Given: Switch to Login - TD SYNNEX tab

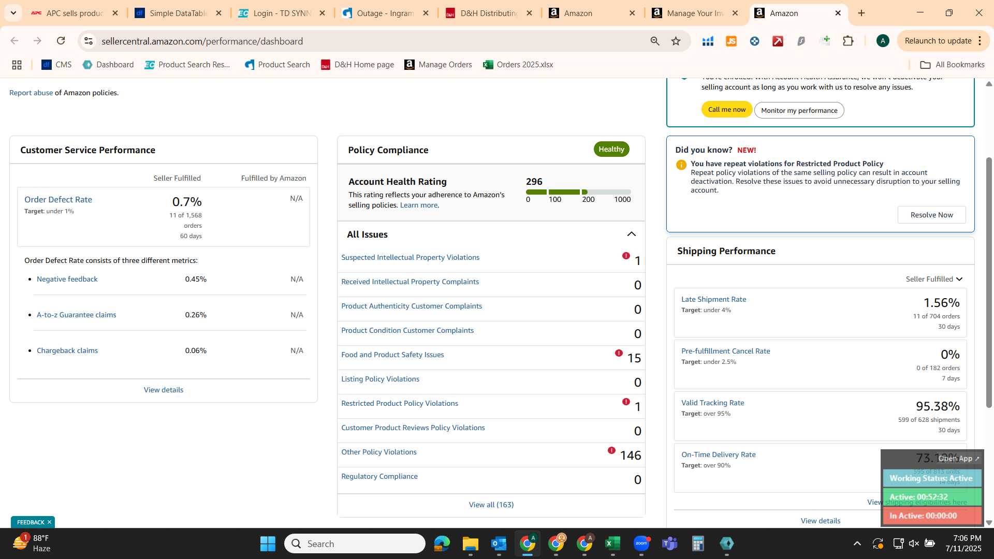Looking at the screenshot, I should (x=282, y=13).
